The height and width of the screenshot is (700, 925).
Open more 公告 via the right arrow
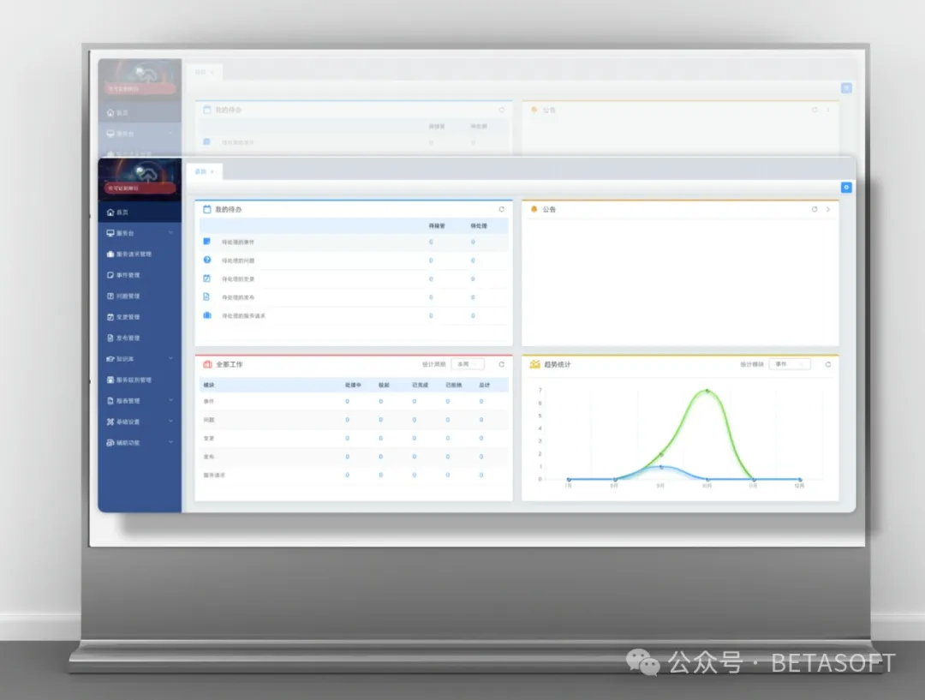point(827,209)
